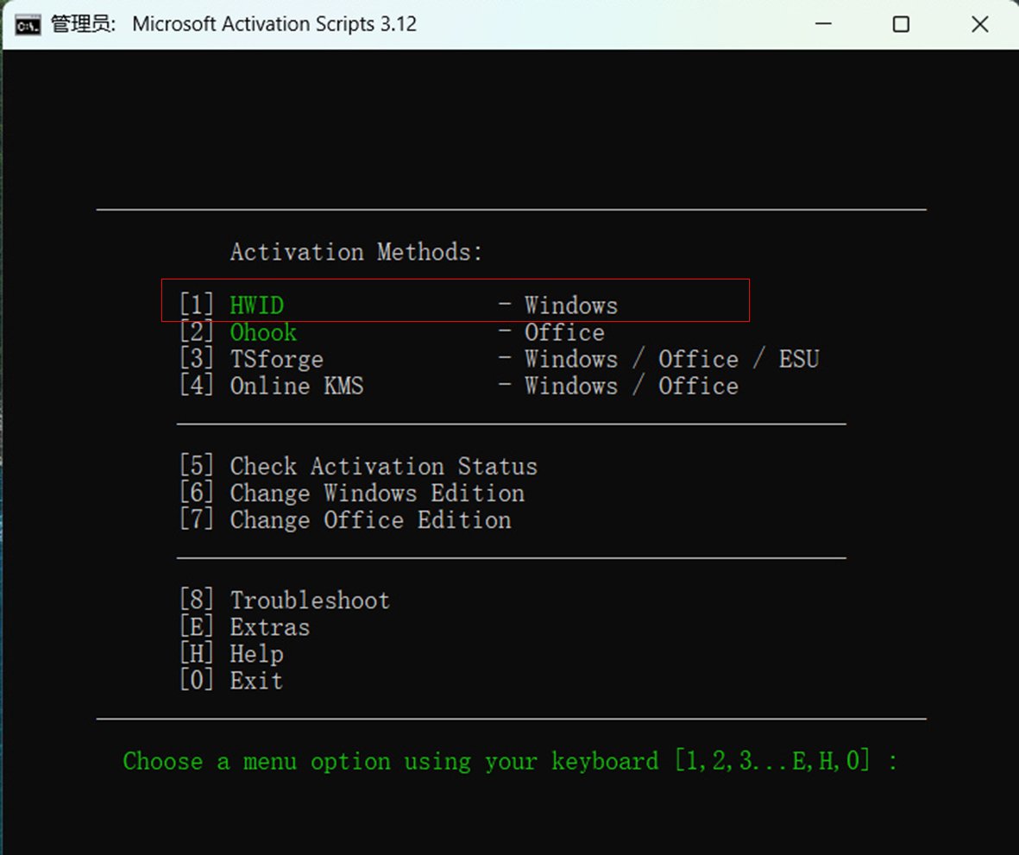Click the Windows label next to HWID
Screen dimensions: 1019x855
coord(571,305)
